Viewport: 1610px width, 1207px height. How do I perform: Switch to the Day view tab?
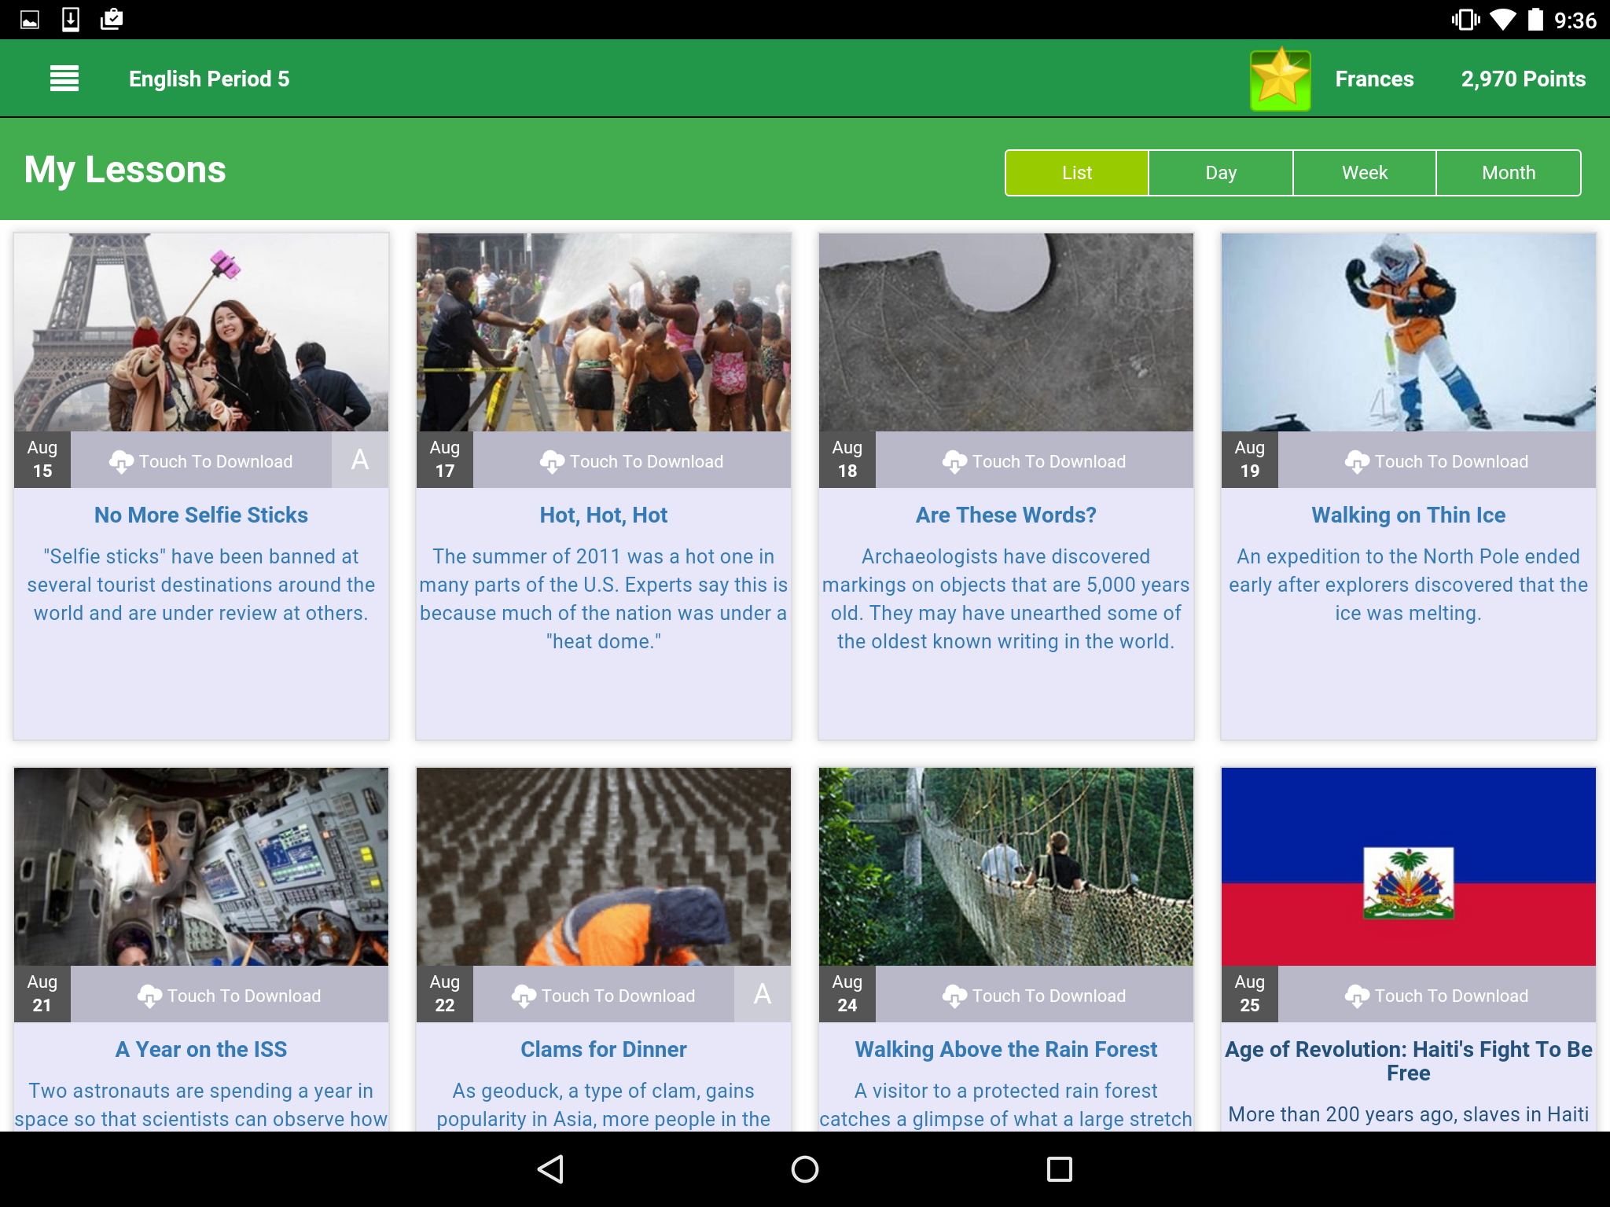pos(1221,173)
